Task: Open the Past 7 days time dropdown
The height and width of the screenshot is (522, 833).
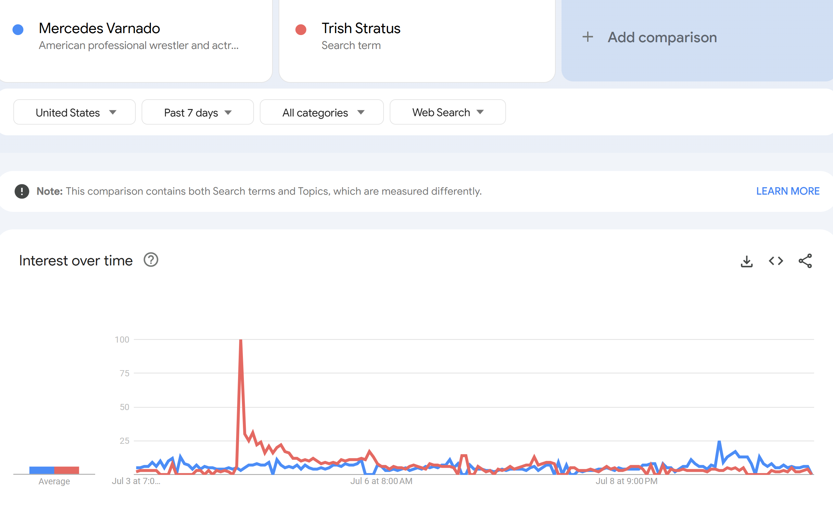Action: [198, 112]
